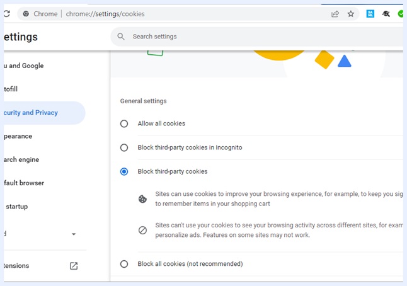
Task: Select Block third-party cookies in Incognito
Action: [x=124, y=147]
